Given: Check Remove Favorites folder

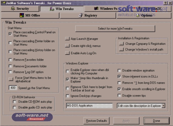Looking at the screenshot, I should pyautogui.click(x=10, y=60).
